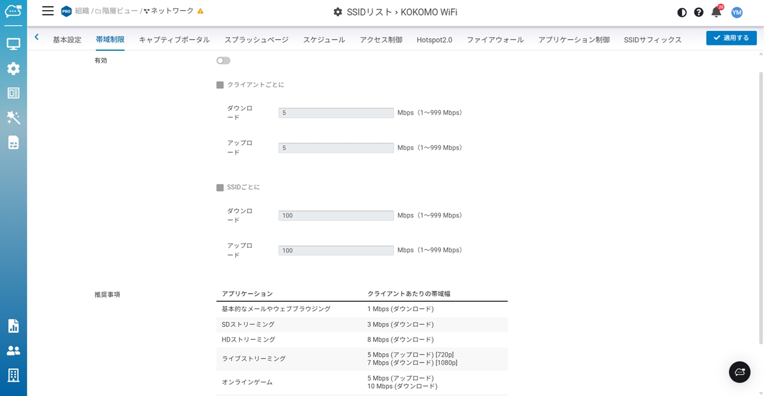
Task: Open the YM user avatar menu
Action: pyautogui.click(x=737, y=12)
